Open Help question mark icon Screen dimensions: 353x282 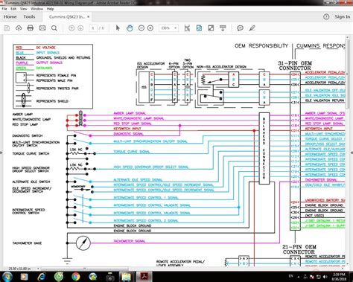point(326,17)
